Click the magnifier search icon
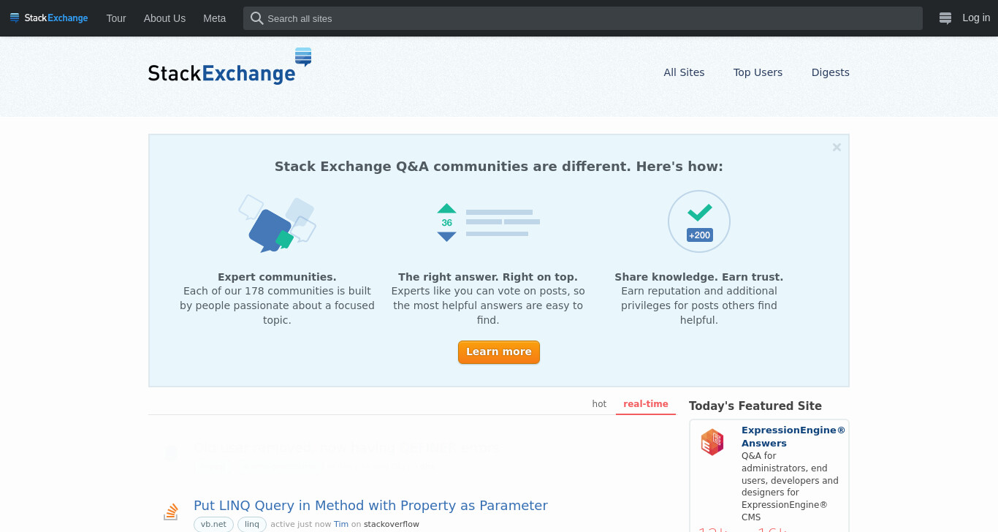The height and width of the screenshot is (532, 998). coord(256,18)
